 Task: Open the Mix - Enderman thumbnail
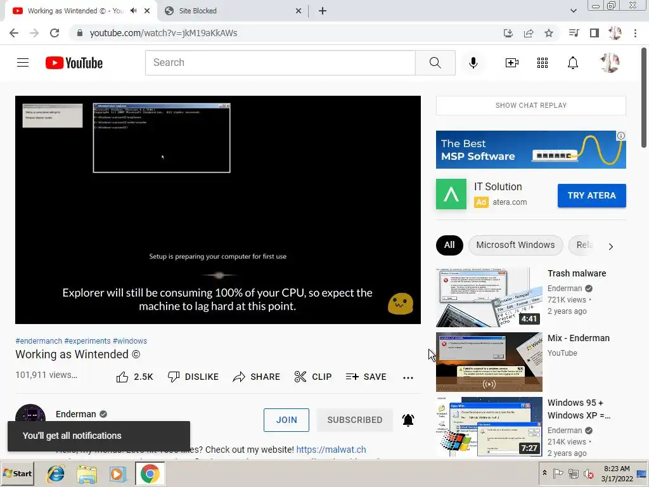point(489,362)
